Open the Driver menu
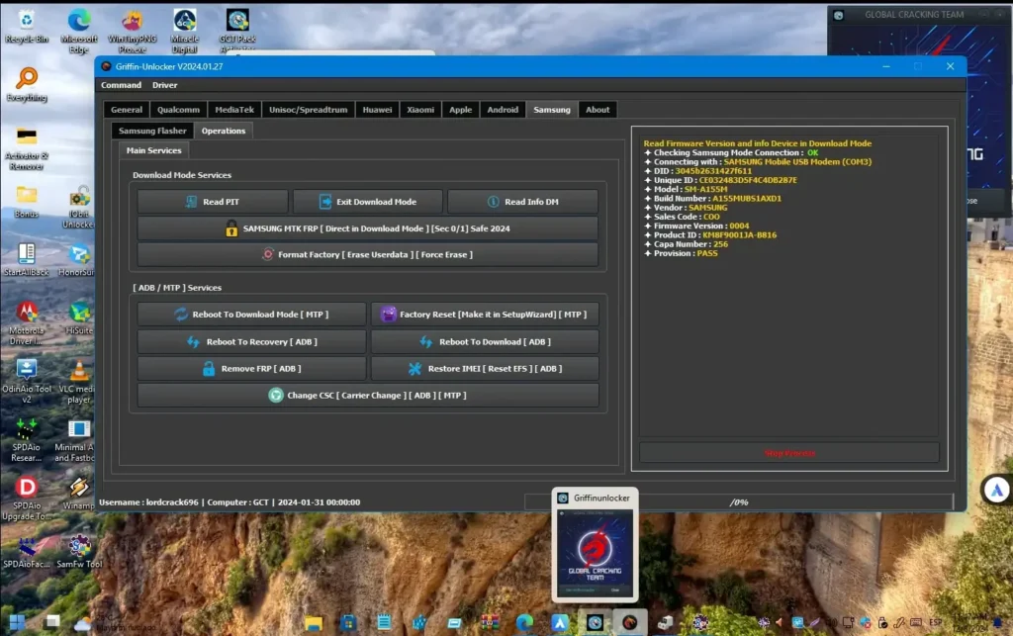This screenshot has width=1013, height=636. [164, 85]
